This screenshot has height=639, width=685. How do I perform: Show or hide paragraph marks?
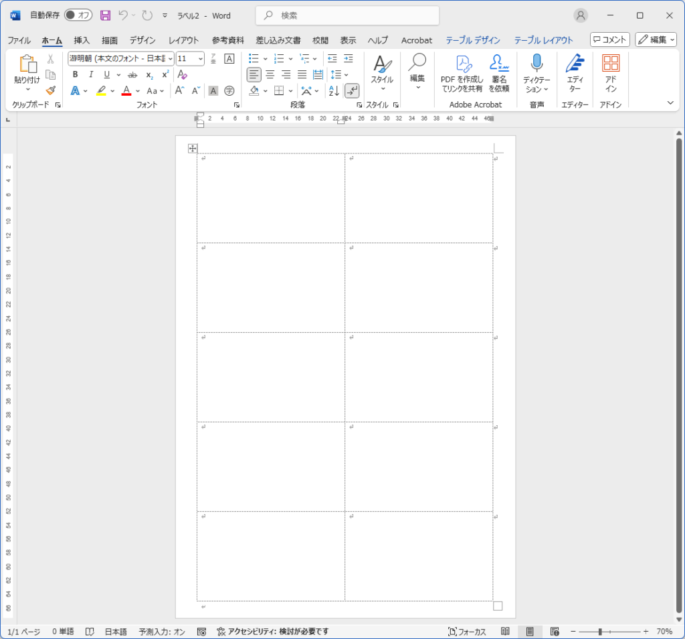coord(352,90)
